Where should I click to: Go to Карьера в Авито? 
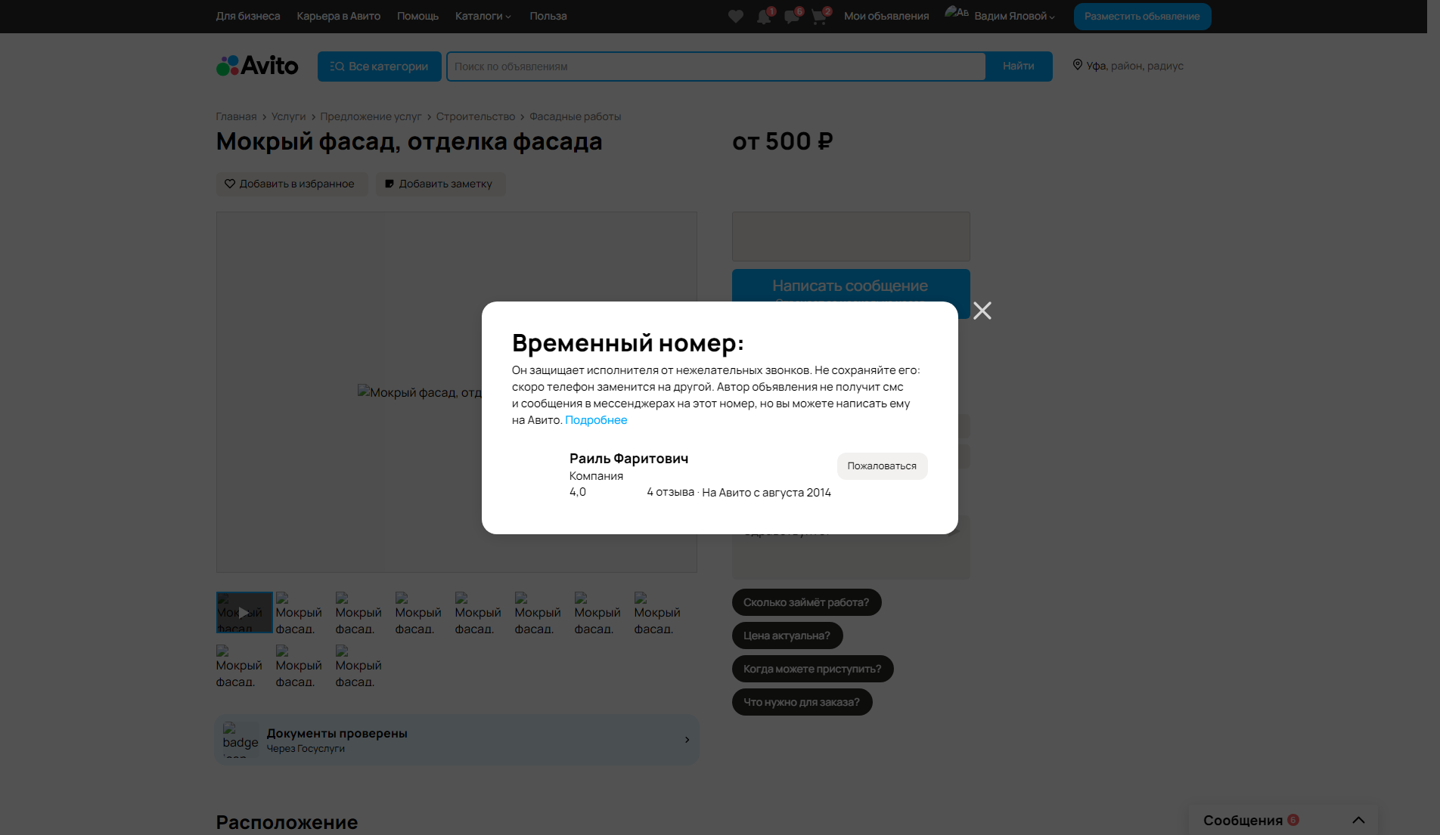(339, 16)
